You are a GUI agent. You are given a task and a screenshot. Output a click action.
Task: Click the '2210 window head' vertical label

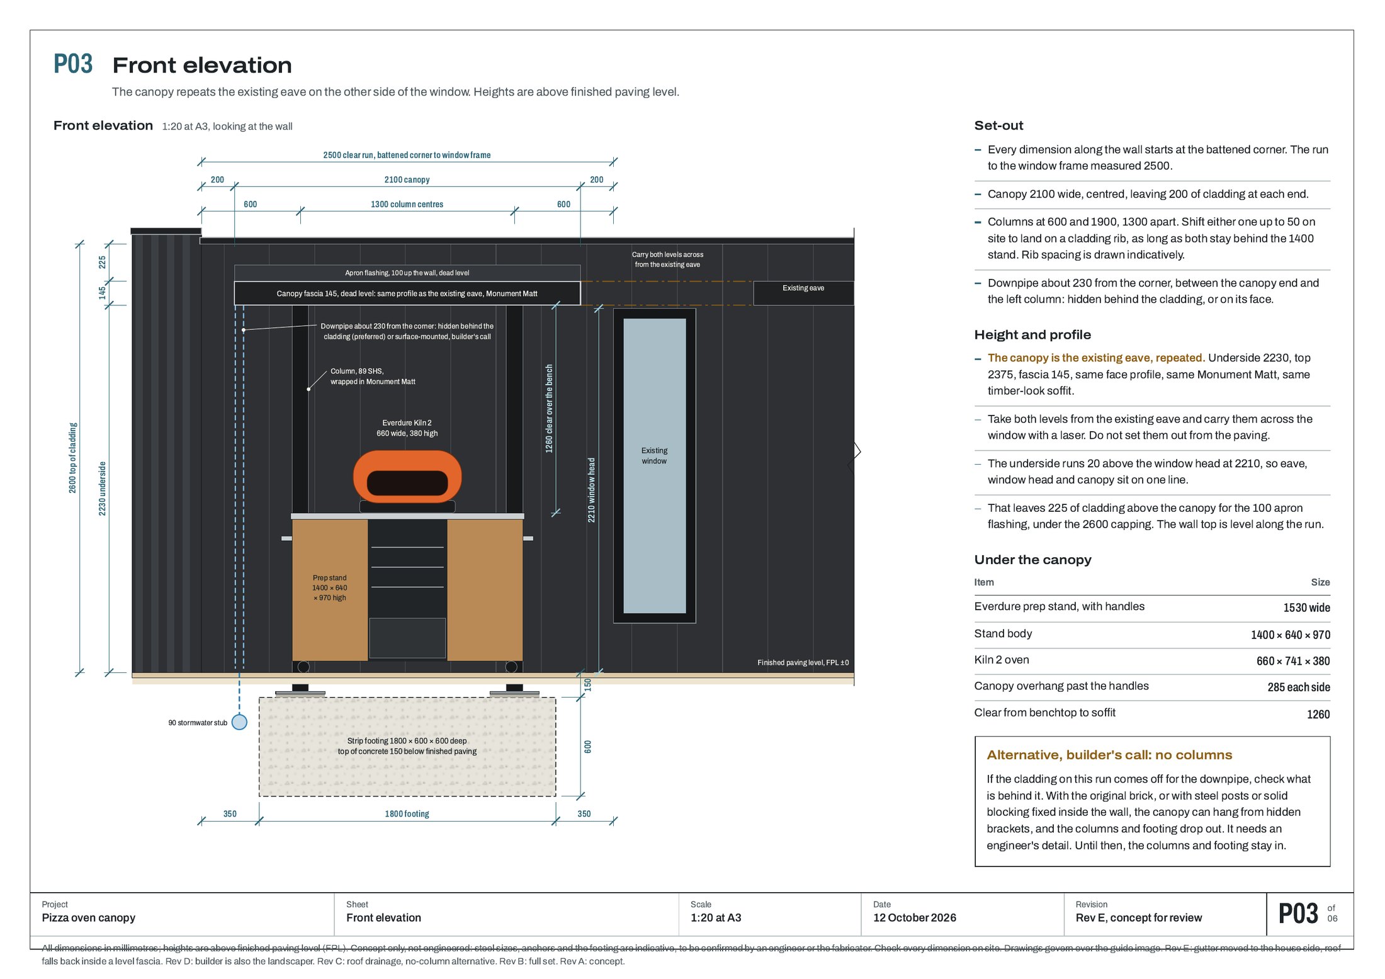tap(591, 490)
